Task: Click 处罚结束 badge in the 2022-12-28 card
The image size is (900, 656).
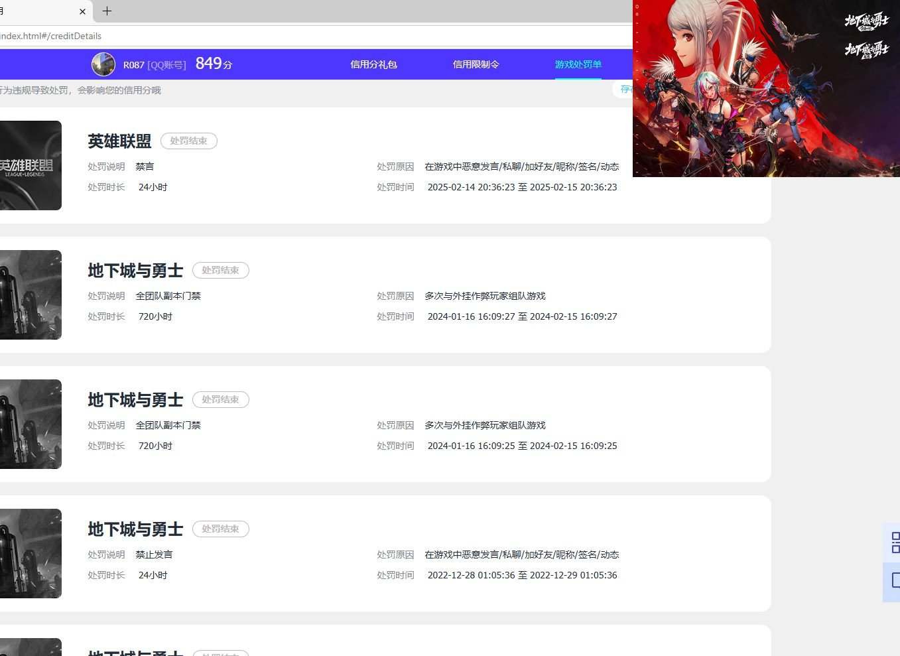Action: point(221,529)
